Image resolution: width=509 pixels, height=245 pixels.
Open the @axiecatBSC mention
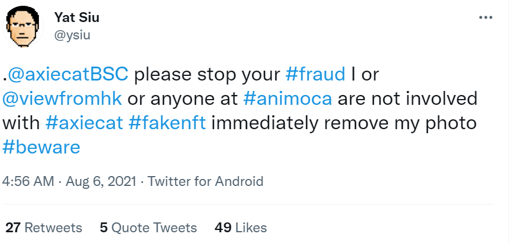point(68,74)
